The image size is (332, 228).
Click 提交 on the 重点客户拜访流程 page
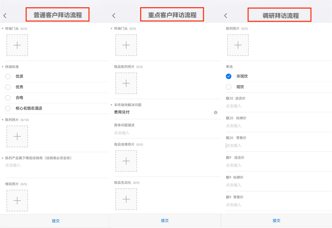coord(164,221)
